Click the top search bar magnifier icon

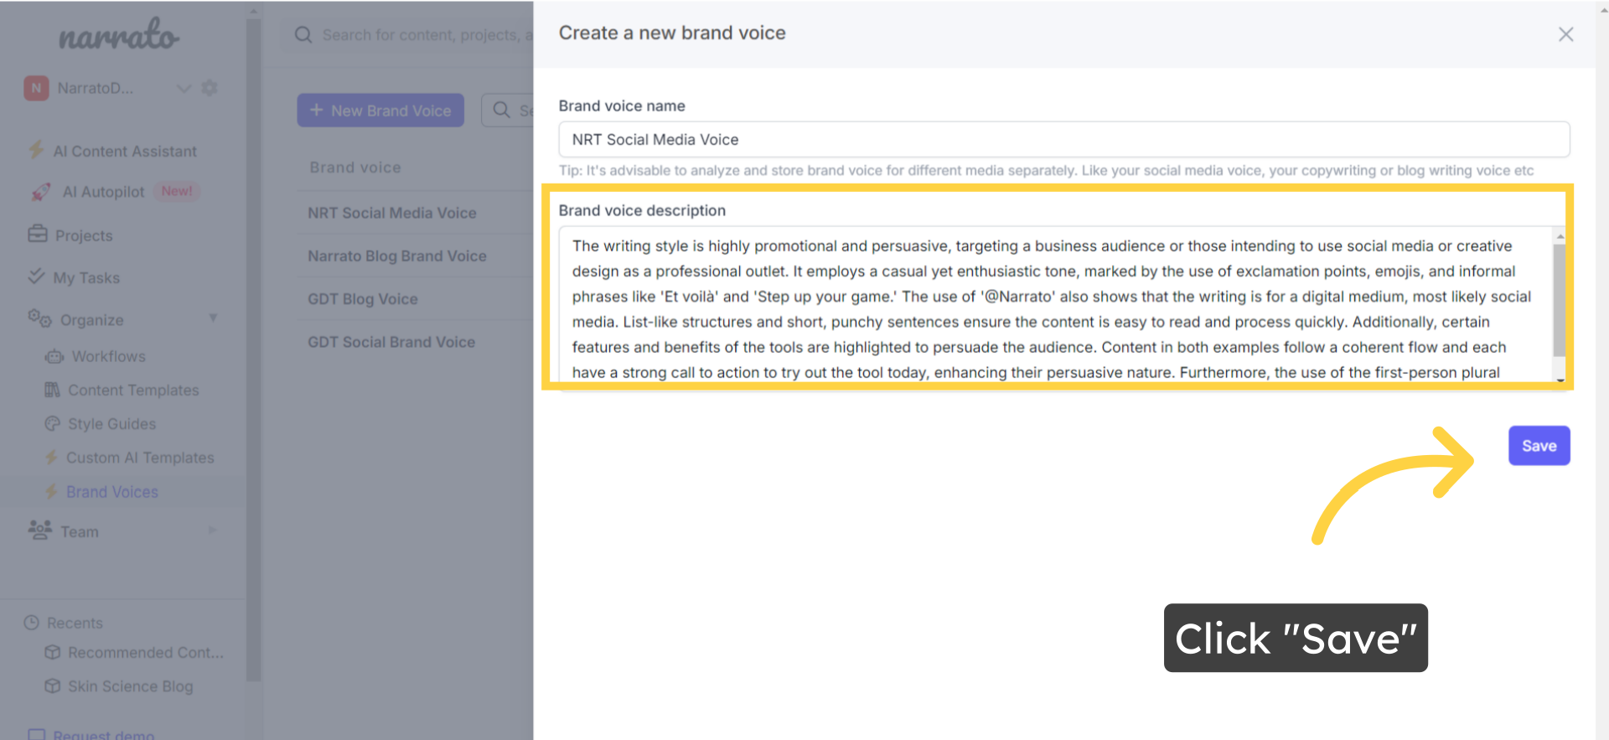(x=303, y=34)
